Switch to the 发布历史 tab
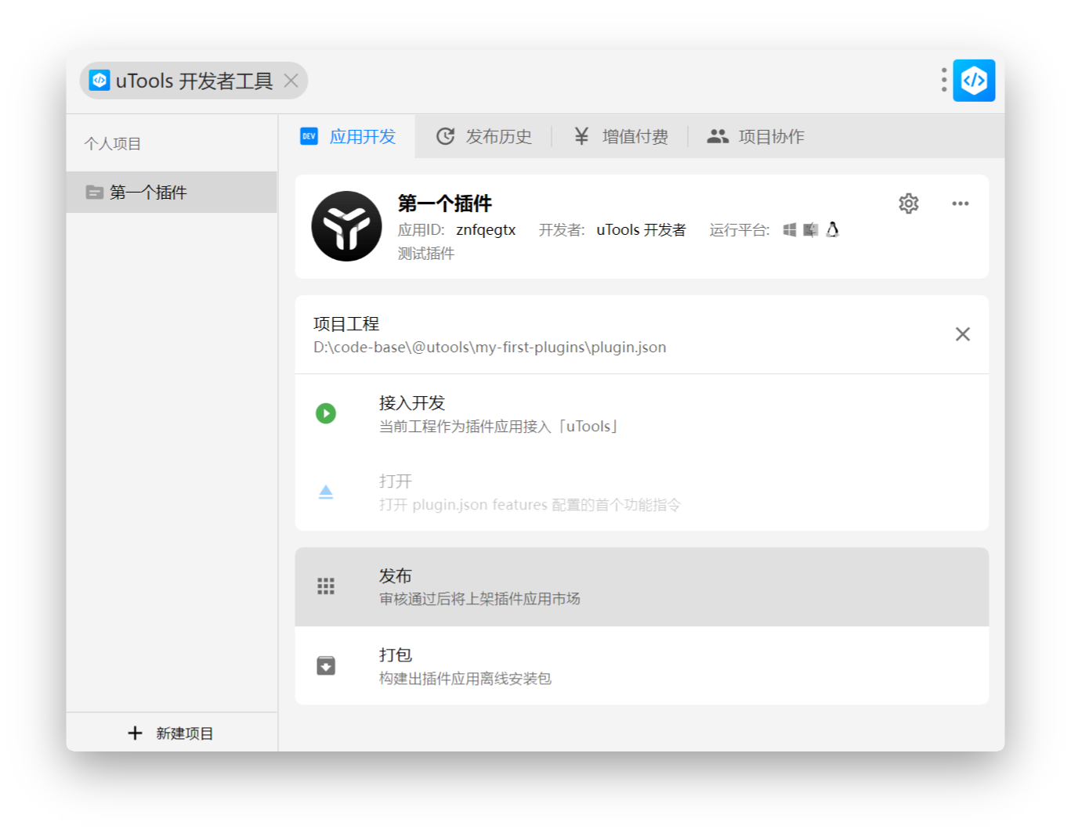This screenshot has height=836, width=1071. tap(484, 136)
